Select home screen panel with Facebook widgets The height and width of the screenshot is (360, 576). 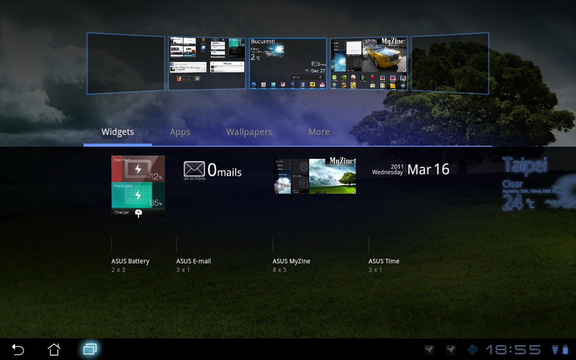[207, 63]
